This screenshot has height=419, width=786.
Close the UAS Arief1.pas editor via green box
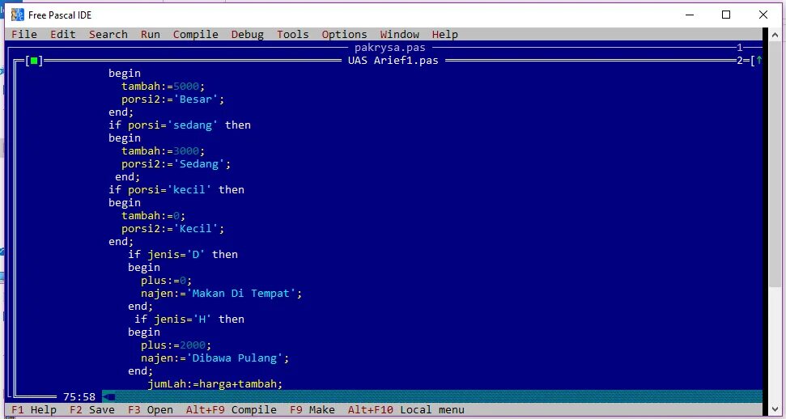point(34,61)
